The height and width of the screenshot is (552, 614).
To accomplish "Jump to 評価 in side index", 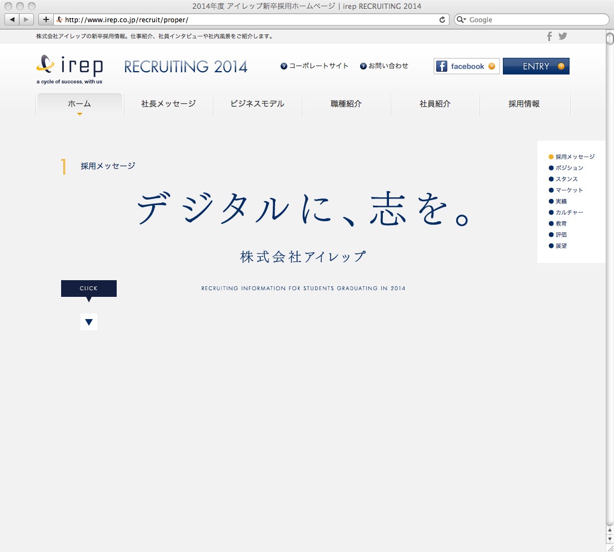I will 558,235.
